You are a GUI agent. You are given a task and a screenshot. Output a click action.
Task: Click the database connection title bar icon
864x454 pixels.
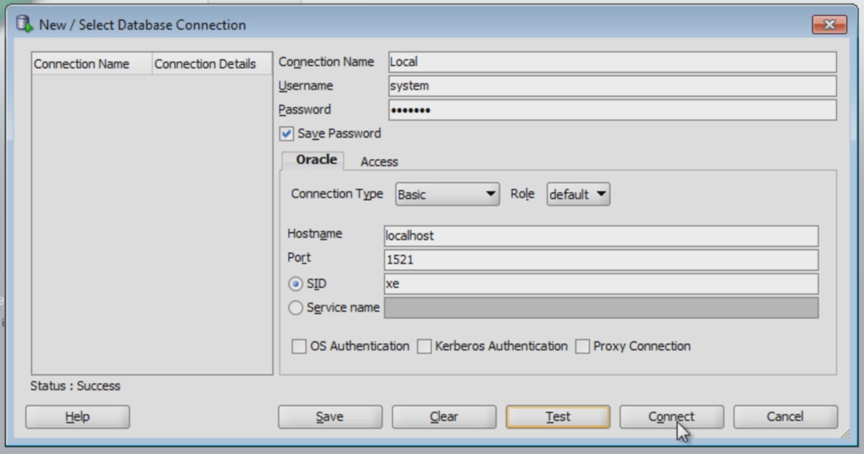[23, 24]
